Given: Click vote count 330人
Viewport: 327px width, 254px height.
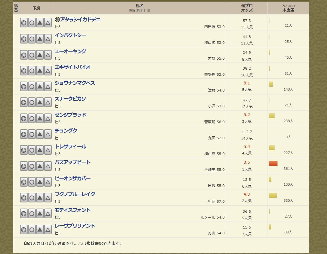Looking at the screenshot, I should tap(288, 200).
